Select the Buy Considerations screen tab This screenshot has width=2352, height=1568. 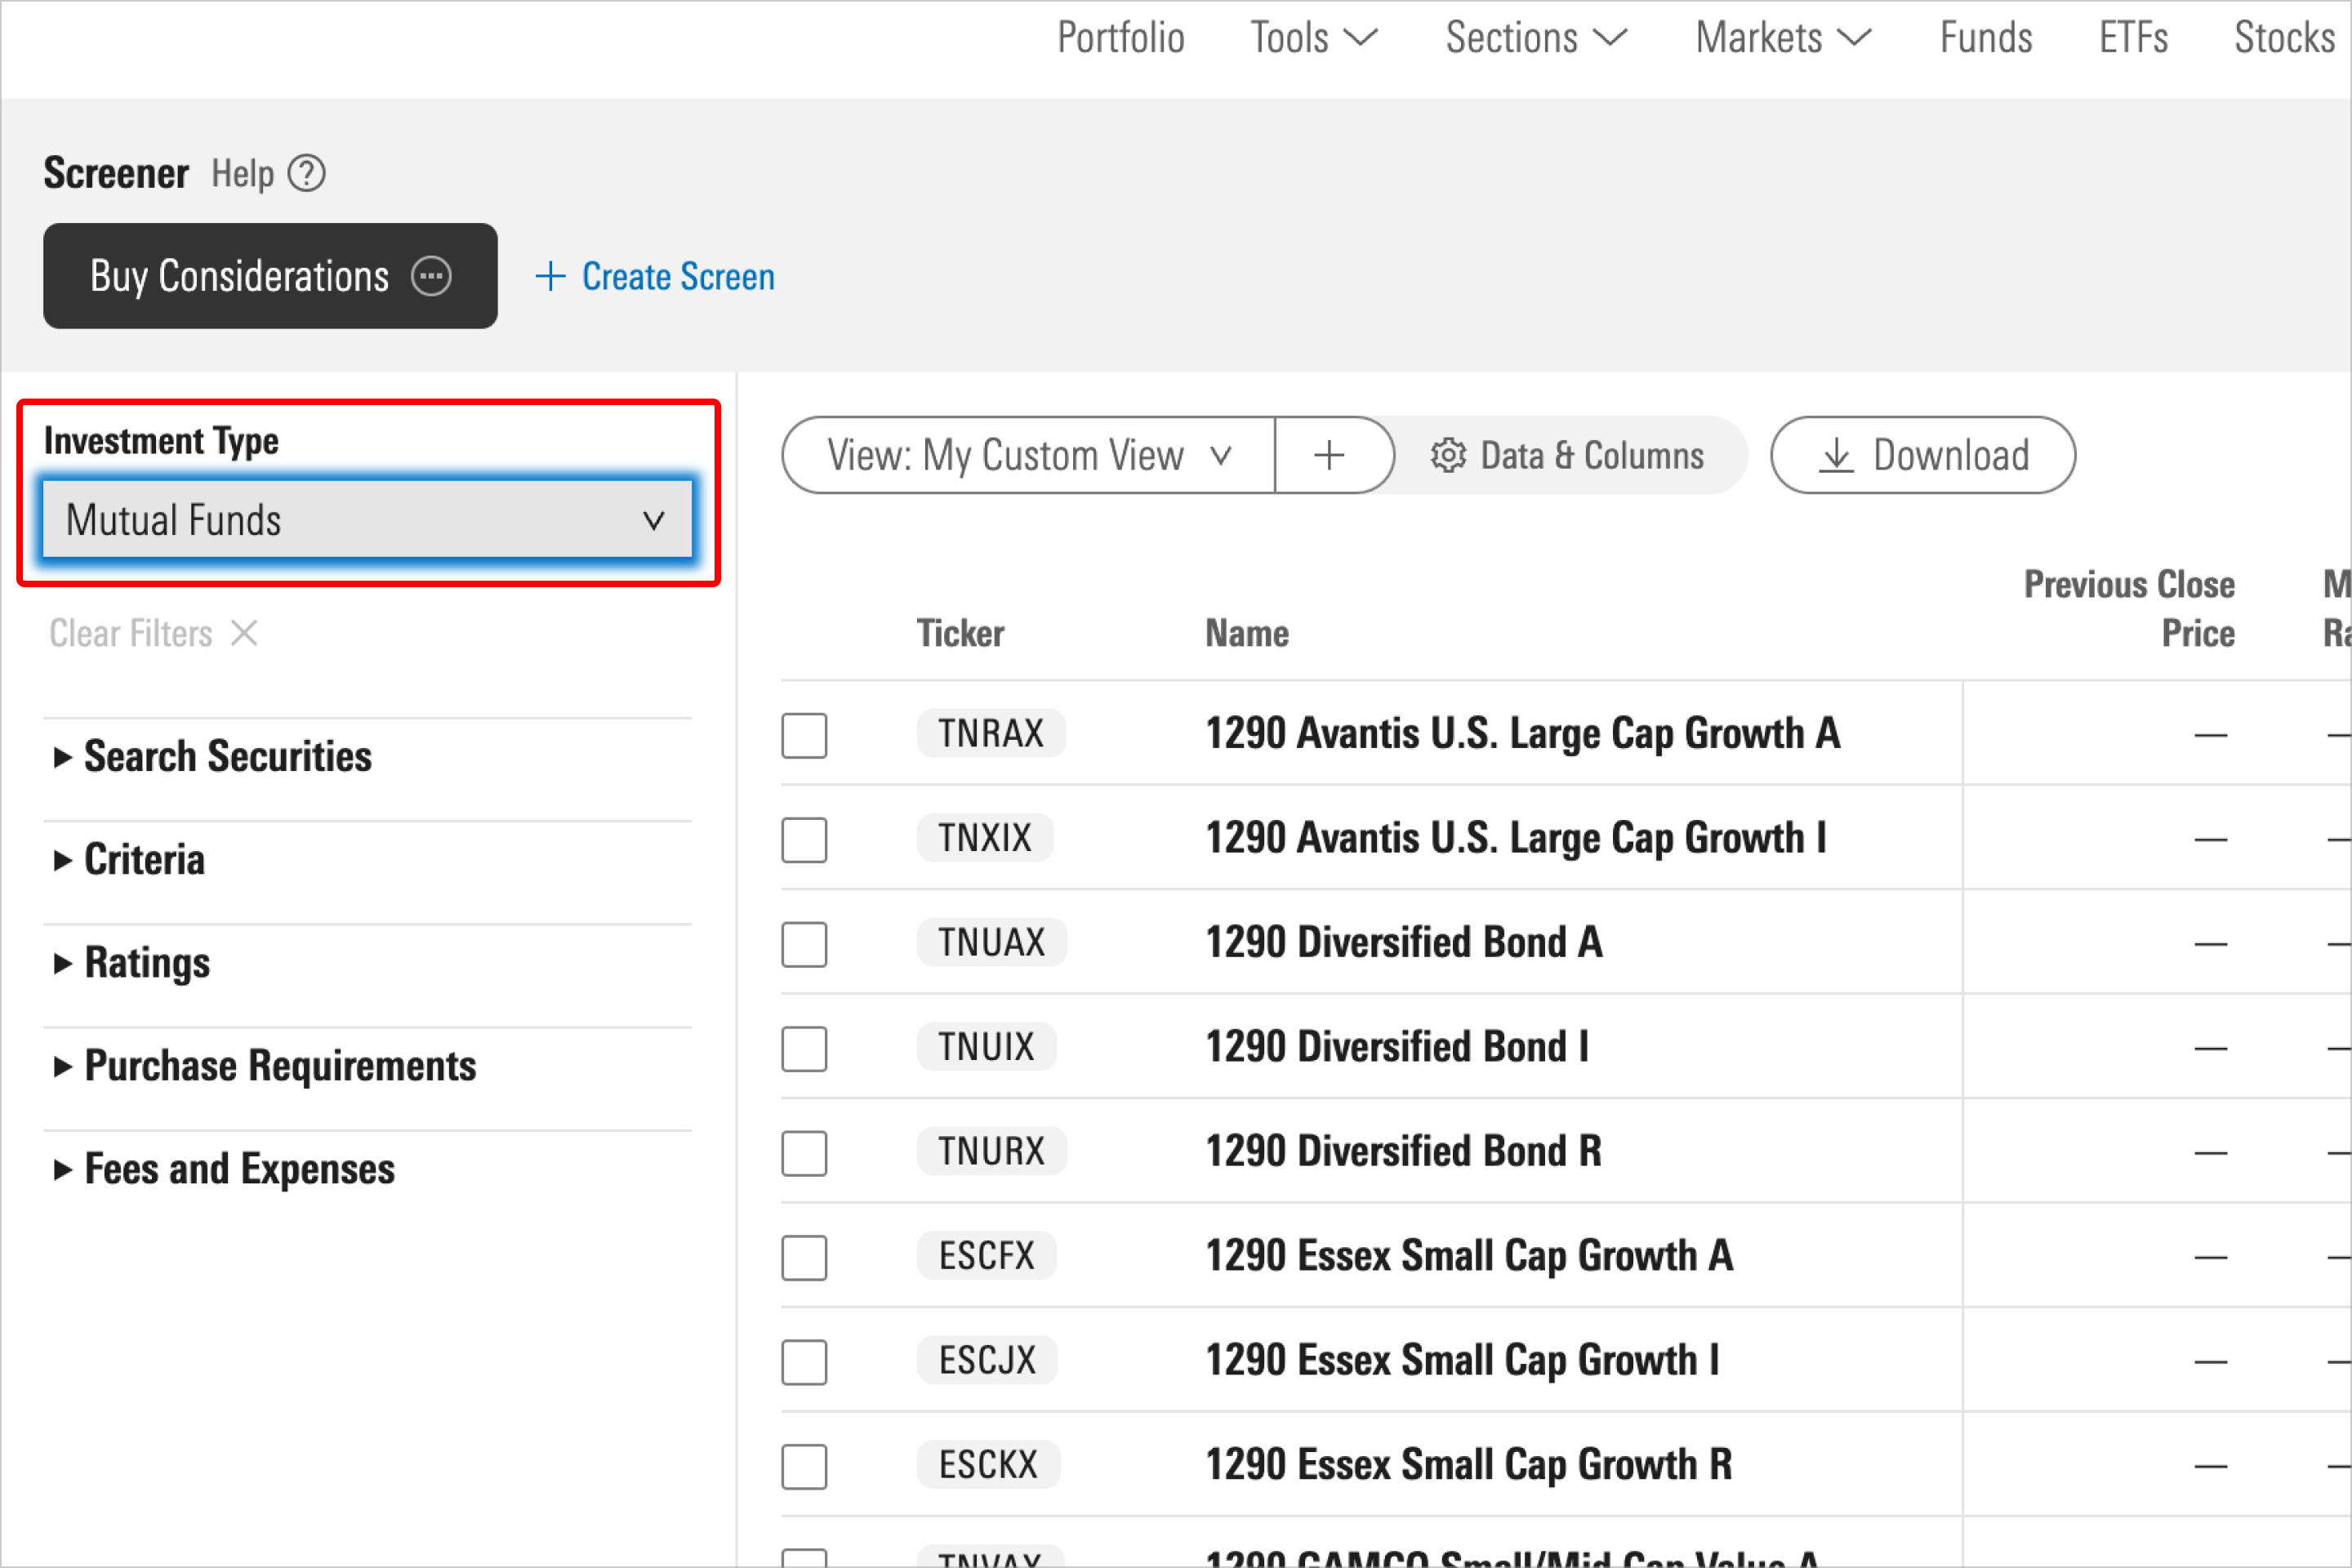pos(270,276)
